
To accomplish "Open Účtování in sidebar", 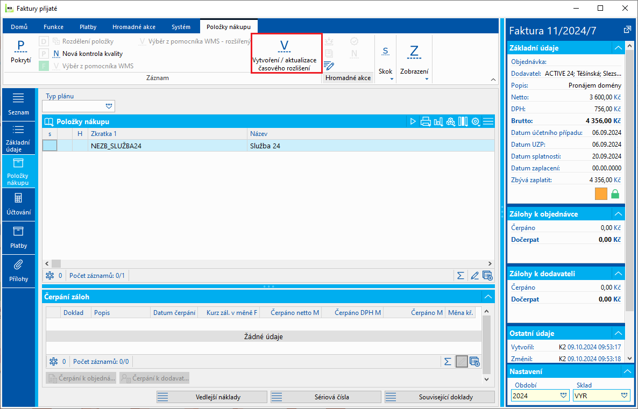I will 18,204.
